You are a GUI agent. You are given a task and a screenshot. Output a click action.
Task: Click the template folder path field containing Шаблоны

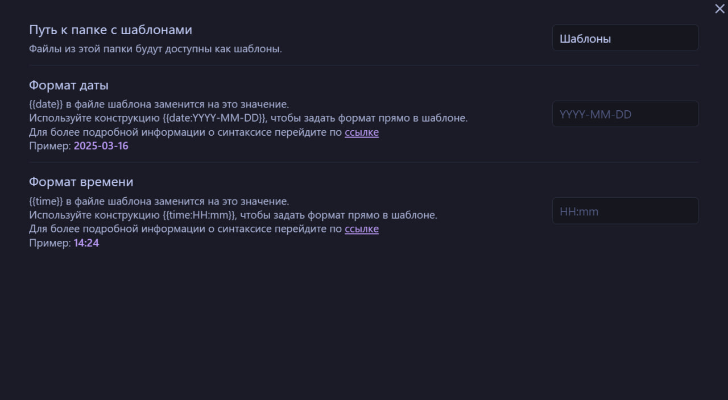tap(625, 39)
